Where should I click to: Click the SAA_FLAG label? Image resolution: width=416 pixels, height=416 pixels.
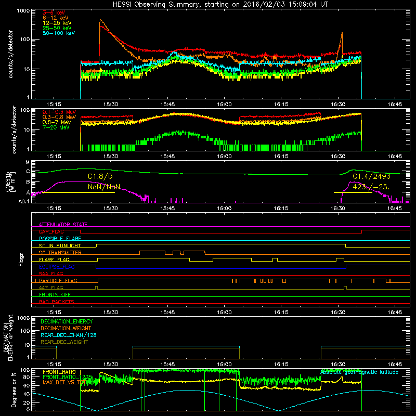51,274
